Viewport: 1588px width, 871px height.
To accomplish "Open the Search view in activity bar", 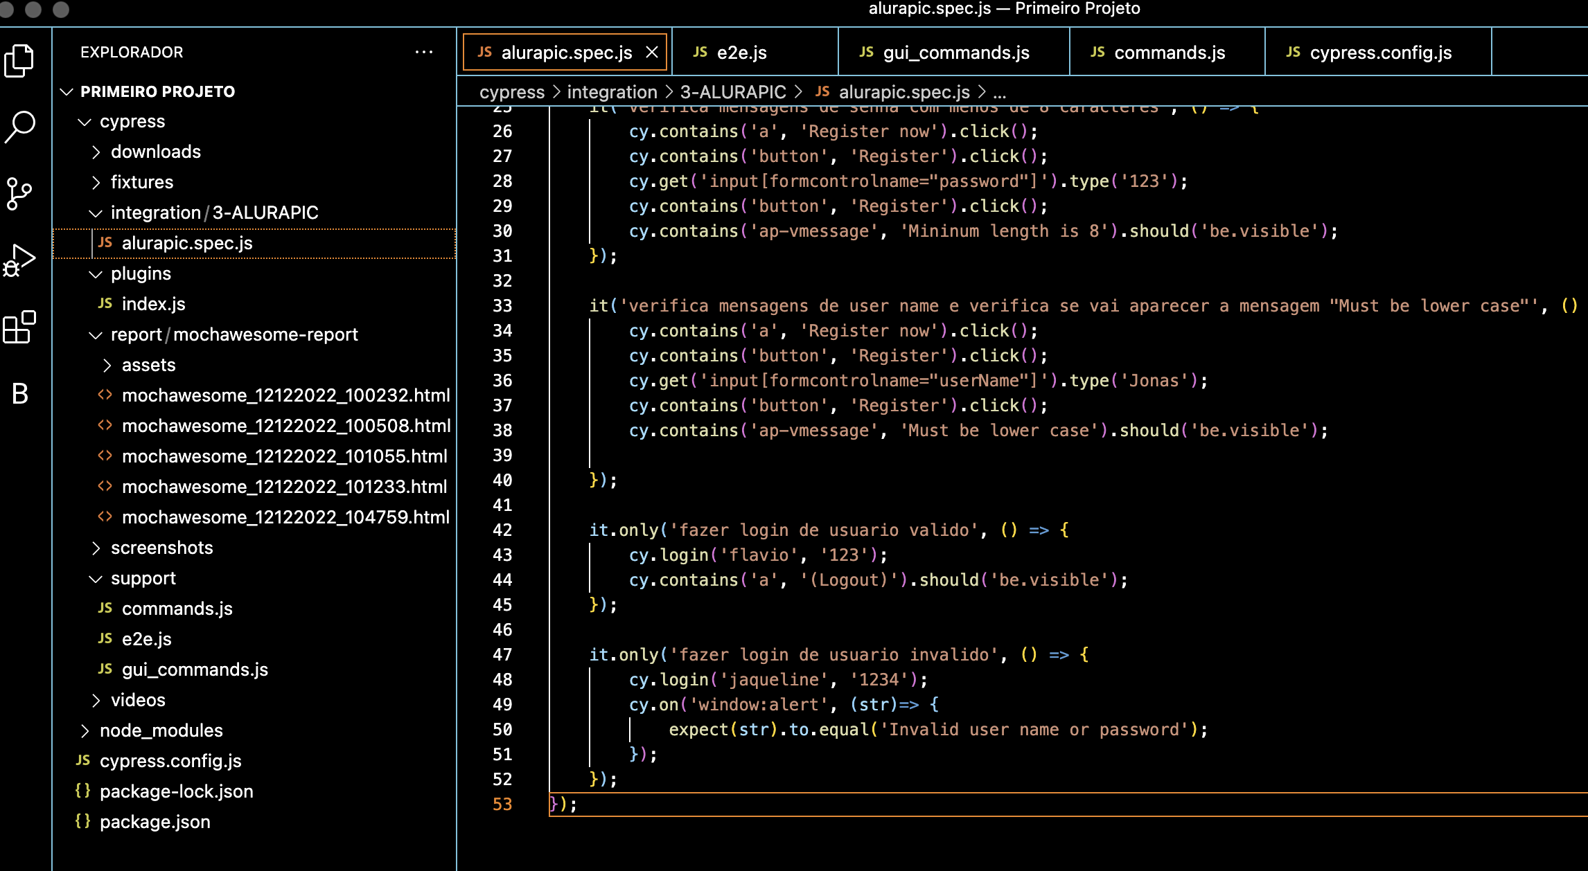I will [x=19, y=127].
